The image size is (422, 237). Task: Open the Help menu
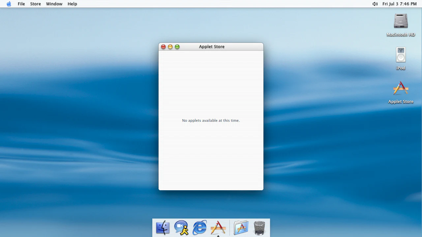point(72,4)
